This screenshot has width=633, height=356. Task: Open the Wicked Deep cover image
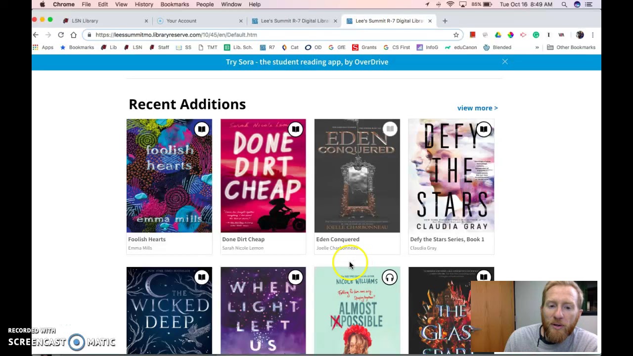169,311
